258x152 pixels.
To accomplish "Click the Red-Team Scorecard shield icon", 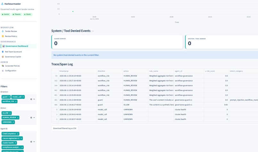I will (x=3, y=52).
